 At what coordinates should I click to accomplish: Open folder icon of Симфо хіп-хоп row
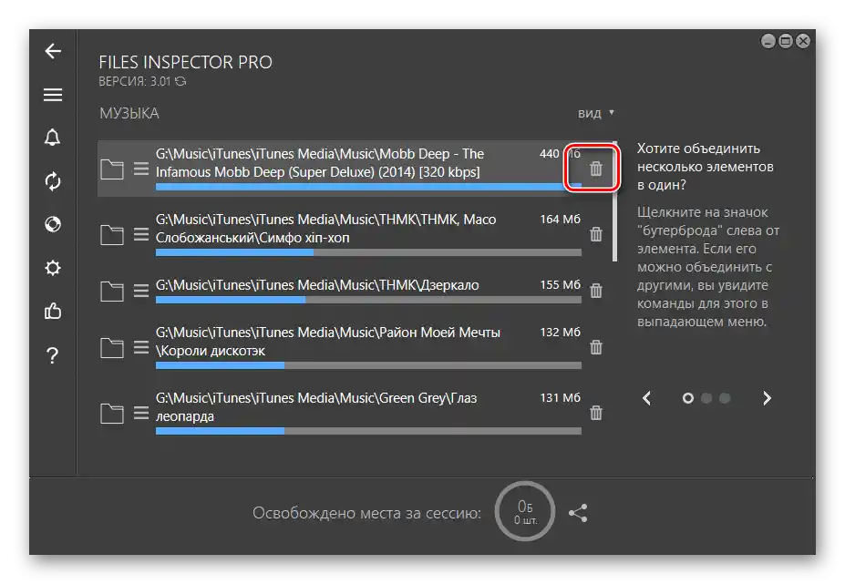coord(112,235)
